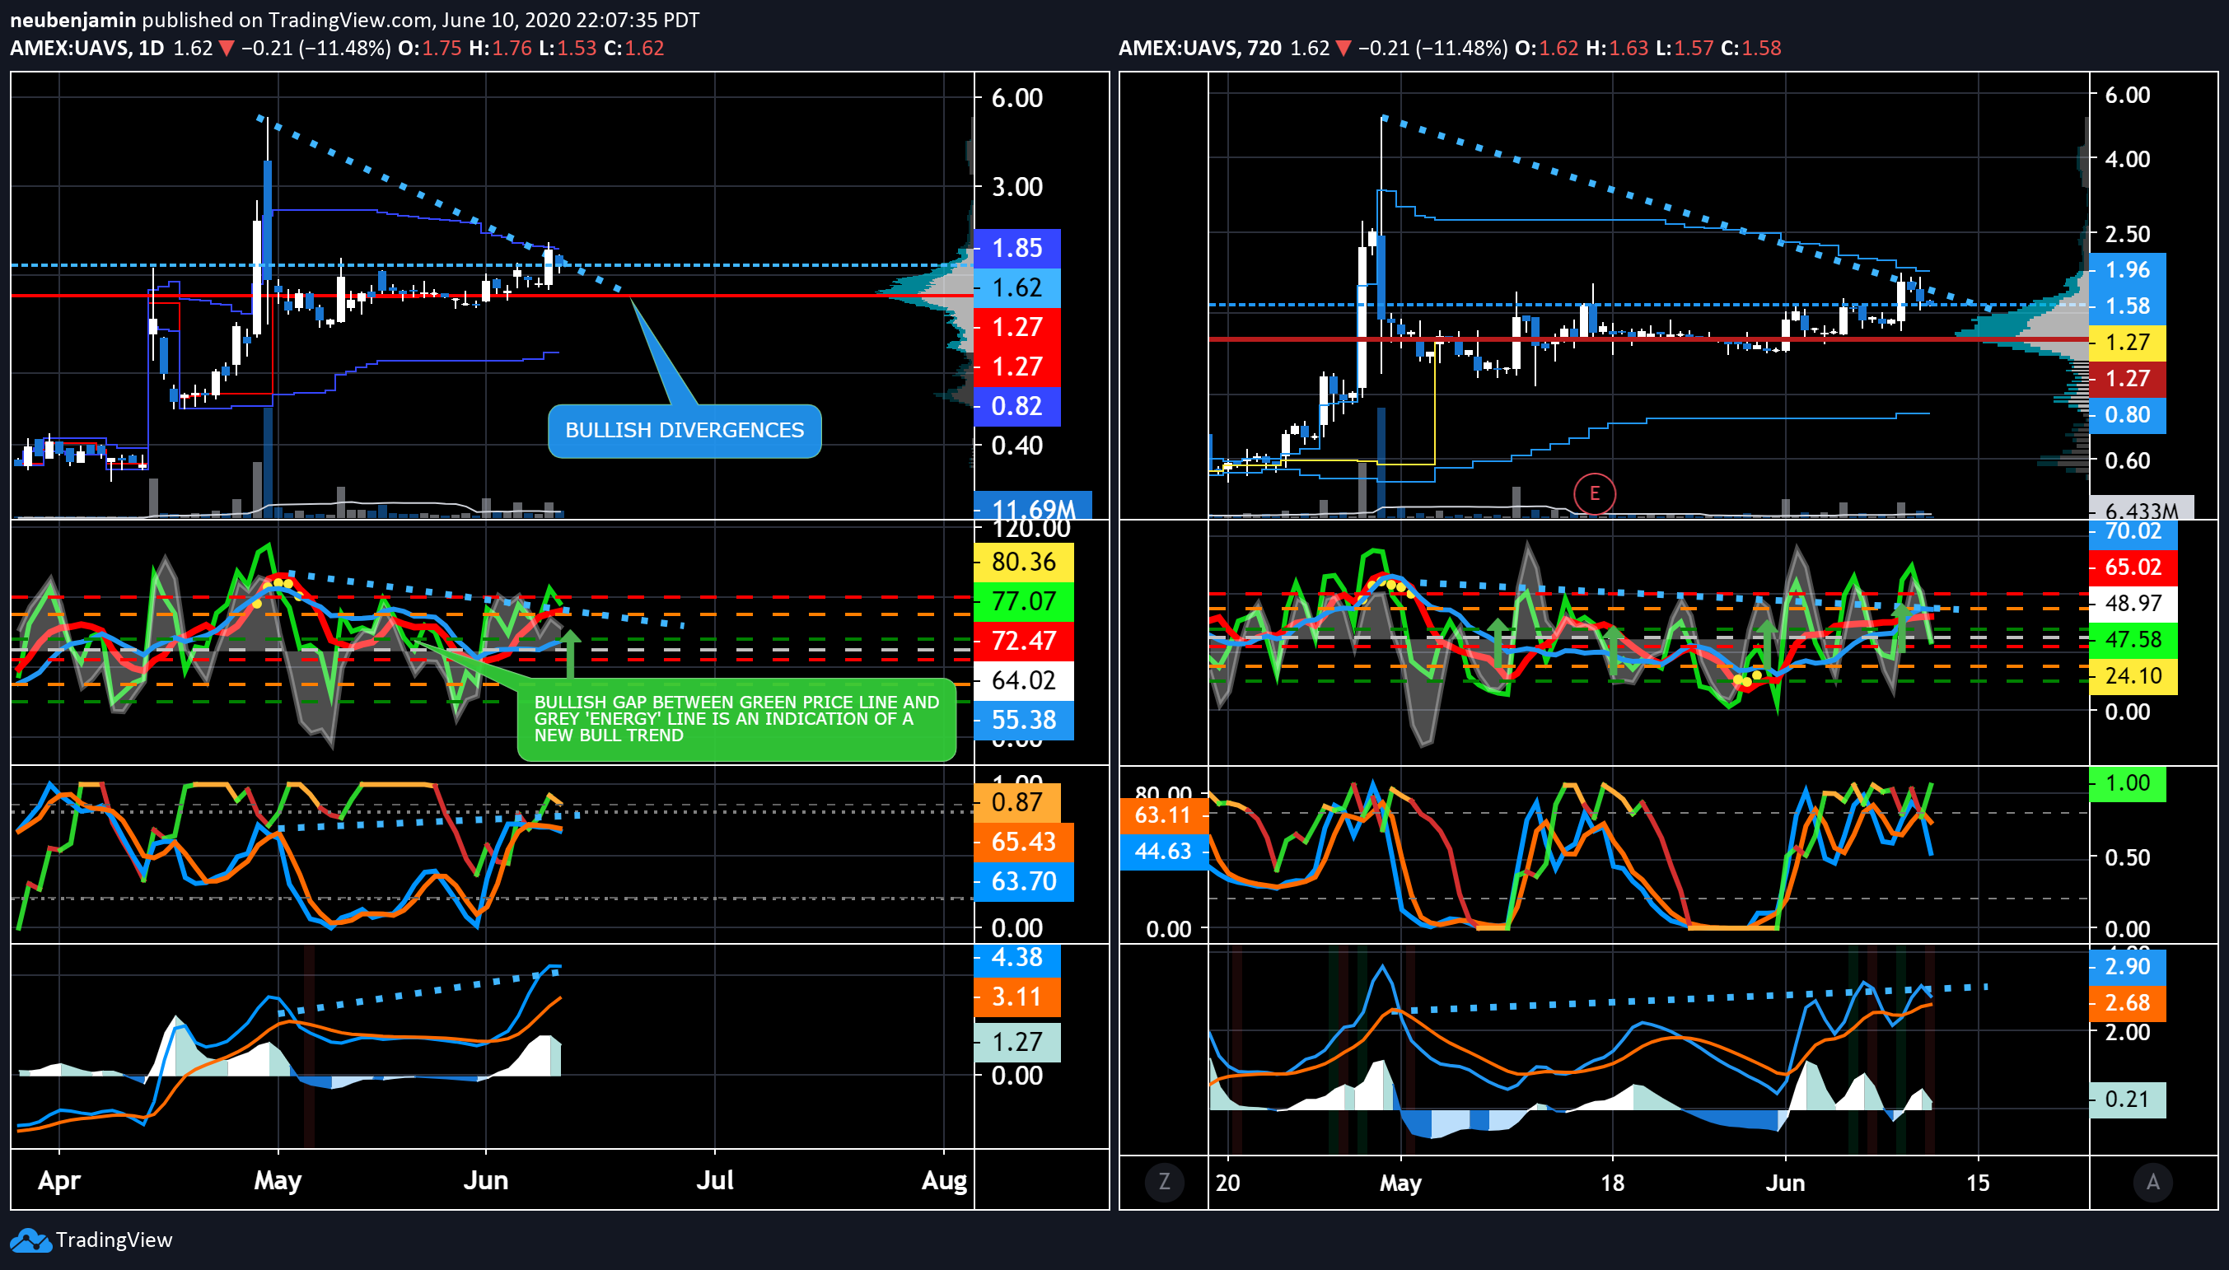Click the 1.00 green value label
Viewport: 2229px width, 1270px height.
(x=2127, y=783)
